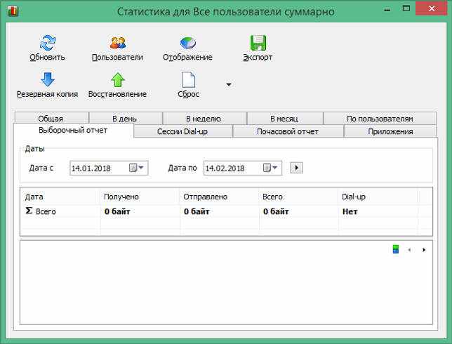Click the apply date range arrow button

tap(296, 168)
